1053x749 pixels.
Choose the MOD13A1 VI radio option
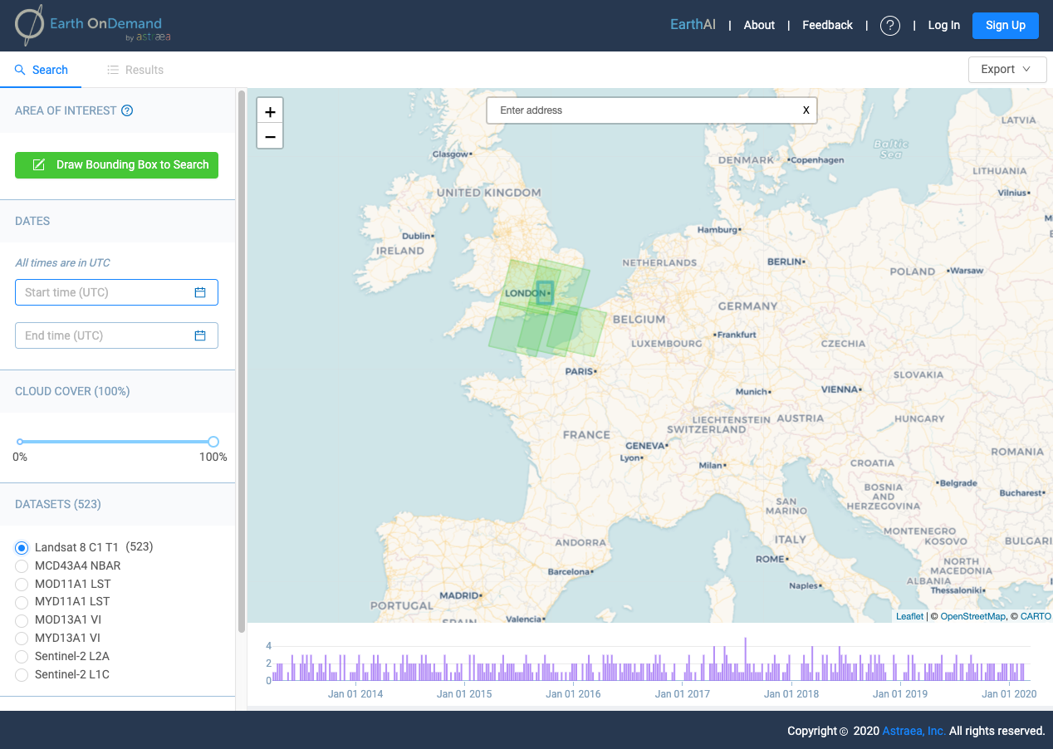pos(22,620)
